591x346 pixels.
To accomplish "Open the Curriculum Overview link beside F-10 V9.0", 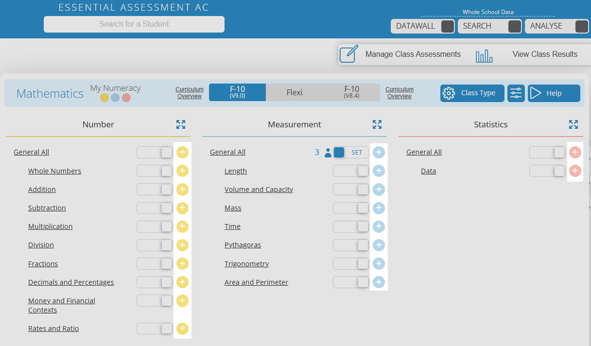I will pos(190,93).
